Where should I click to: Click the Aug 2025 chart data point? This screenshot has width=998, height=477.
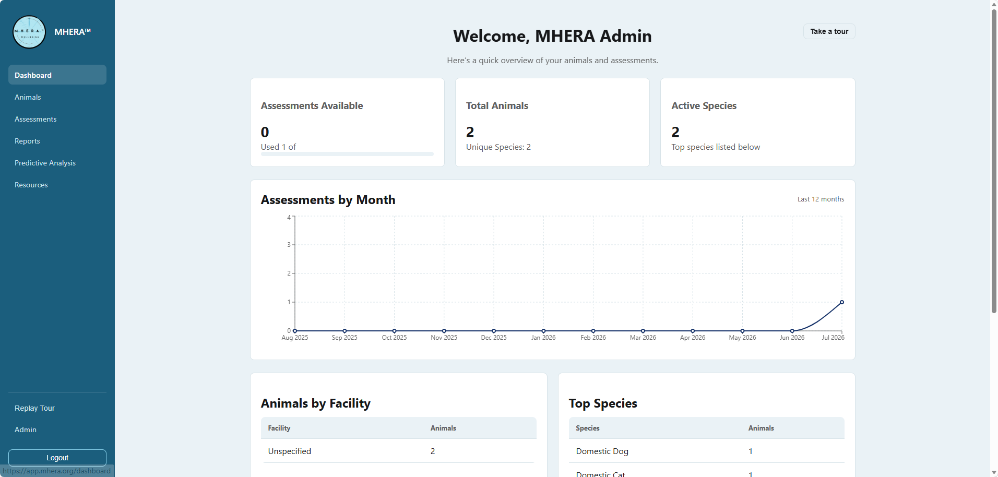[295, 331]
